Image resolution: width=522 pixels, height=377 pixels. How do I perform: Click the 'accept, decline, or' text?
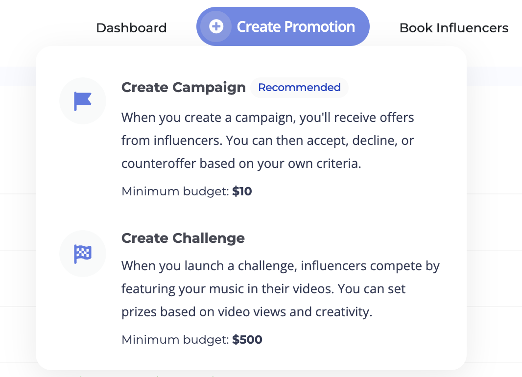pyautogui.click(x=360, y=141)
